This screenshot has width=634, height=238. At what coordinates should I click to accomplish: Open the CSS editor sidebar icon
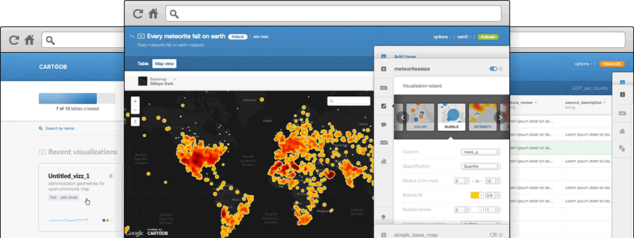tap(384, 142)
